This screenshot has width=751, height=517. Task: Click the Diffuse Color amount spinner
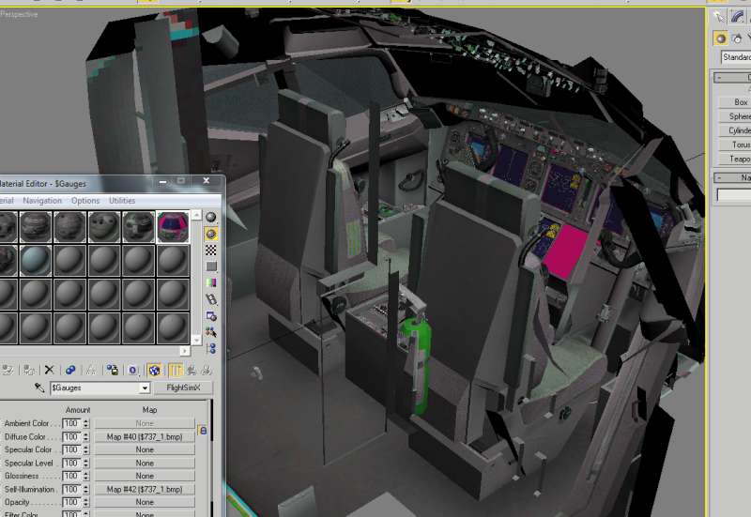(x=85, y=436)
